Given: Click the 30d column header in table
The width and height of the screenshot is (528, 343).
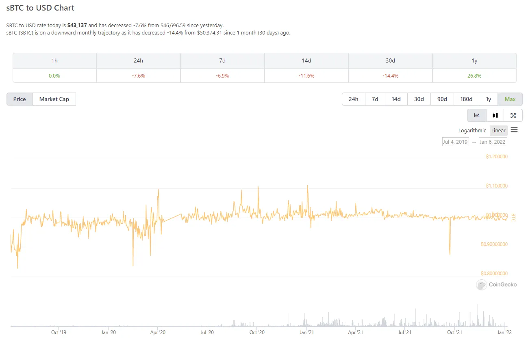Looking at the screenshot, I should [x=390, y=60].
